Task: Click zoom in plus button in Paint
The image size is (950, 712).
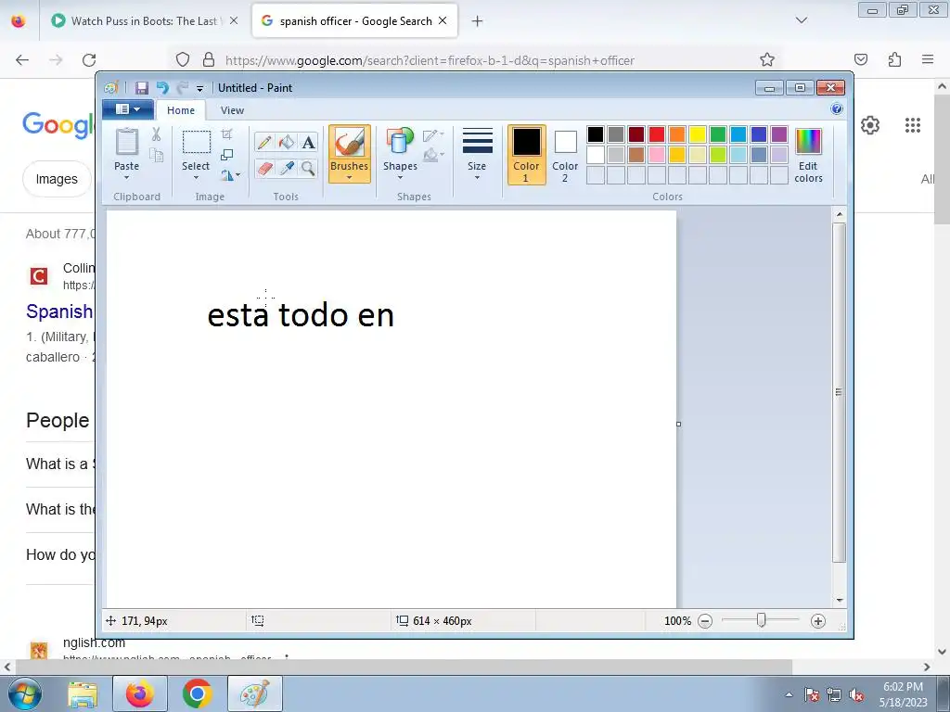Action: [818, 620]
